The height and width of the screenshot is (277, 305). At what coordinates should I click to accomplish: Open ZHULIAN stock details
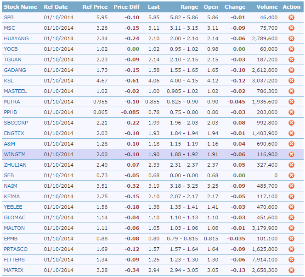[15, 165]
